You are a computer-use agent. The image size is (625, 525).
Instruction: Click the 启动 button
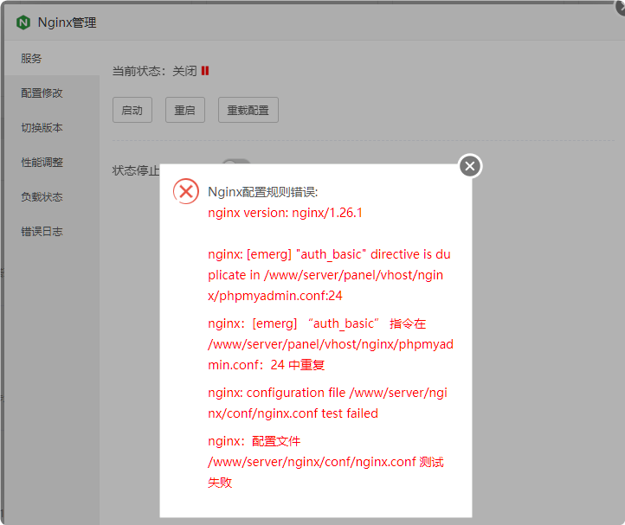click(132, 110)
